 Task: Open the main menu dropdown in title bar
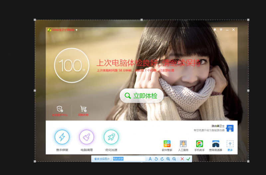click(221, 29)
